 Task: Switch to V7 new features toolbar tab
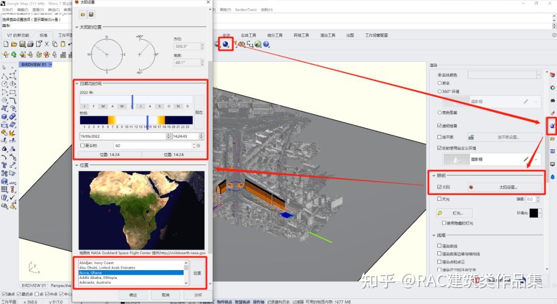pos(18,35)
